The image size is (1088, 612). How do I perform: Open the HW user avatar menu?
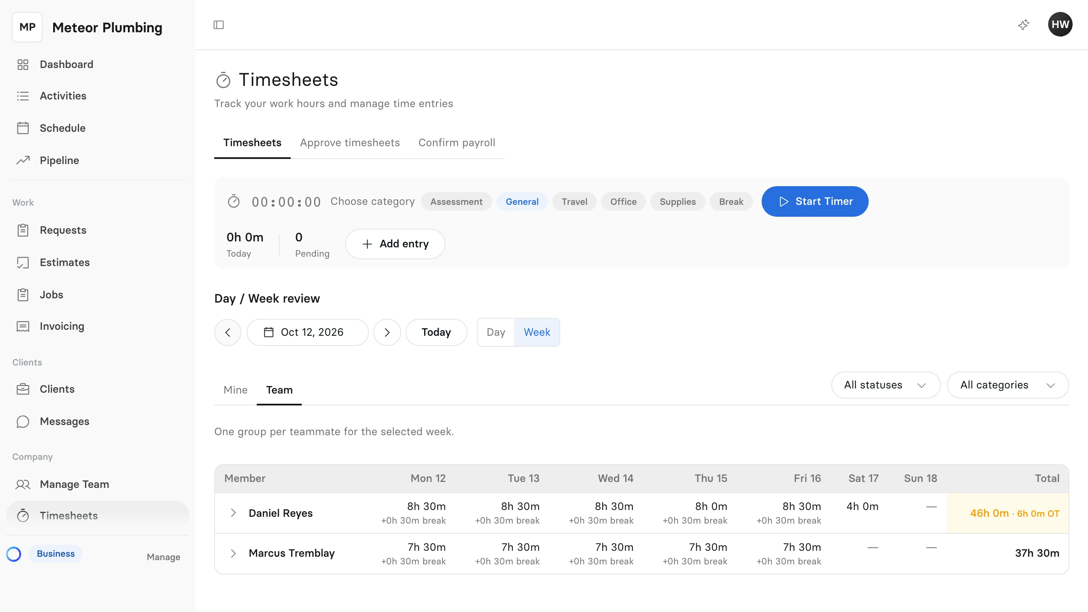[x=1060, y=25]
